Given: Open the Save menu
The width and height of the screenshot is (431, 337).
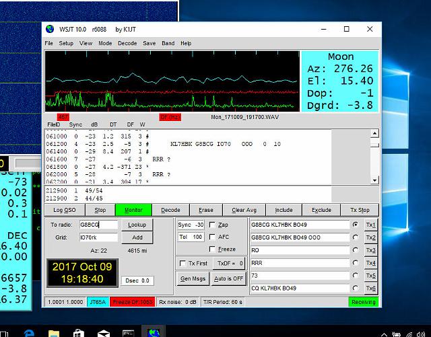Looking at the screenshot, I should [x=149, y=43].
